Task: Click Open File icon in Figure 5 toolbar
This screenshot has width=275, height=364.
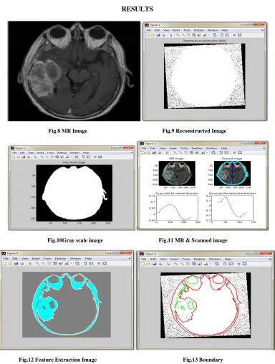Action: [x=148, y=264]
